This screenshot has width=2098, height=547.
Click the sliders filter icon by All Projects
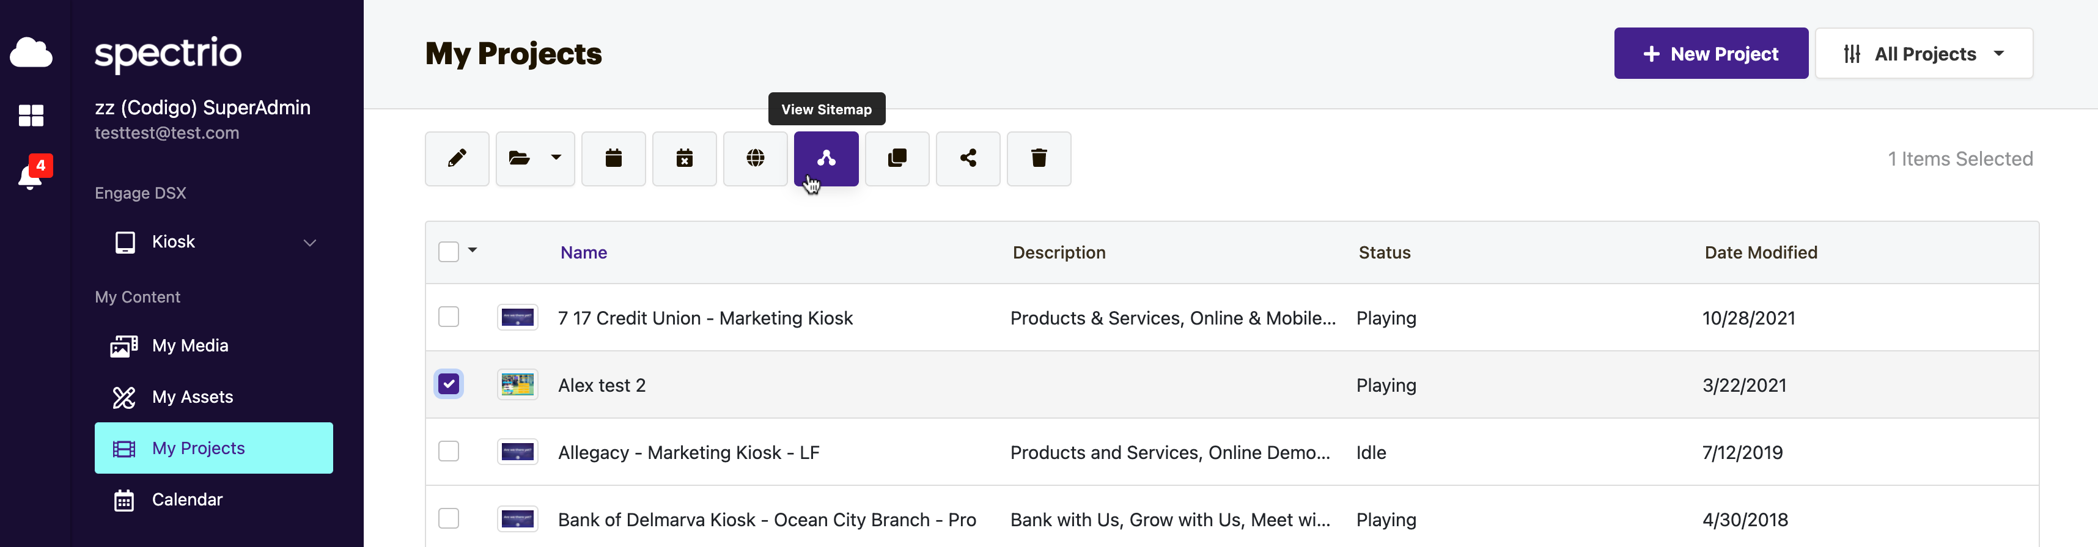tap(1851, 54)
